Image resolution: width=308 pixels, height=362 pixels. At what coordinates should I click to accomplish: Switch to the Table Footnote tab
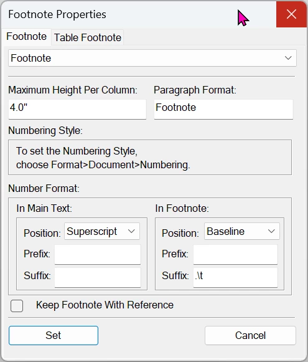click(x=88, y=37)
